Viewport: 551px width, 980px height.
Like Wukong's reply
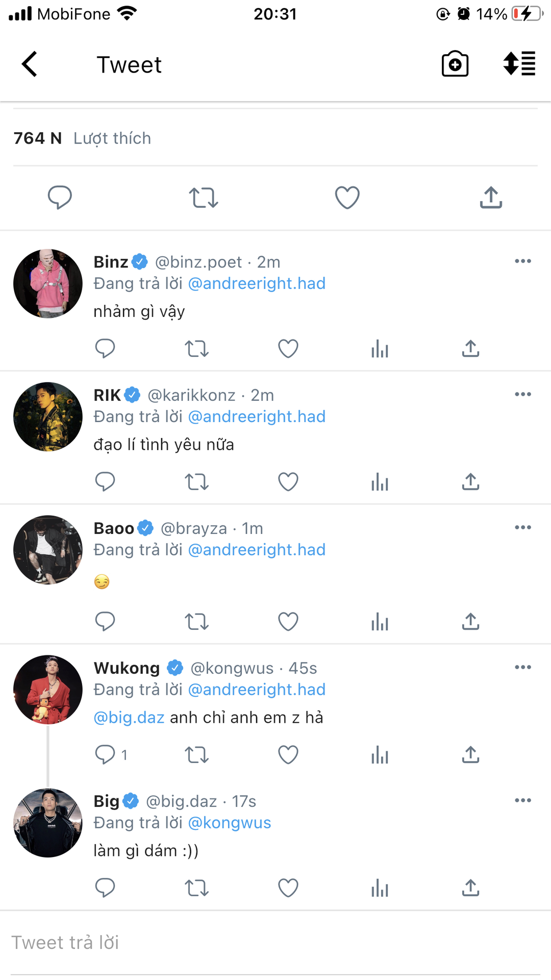click(288, 755)
